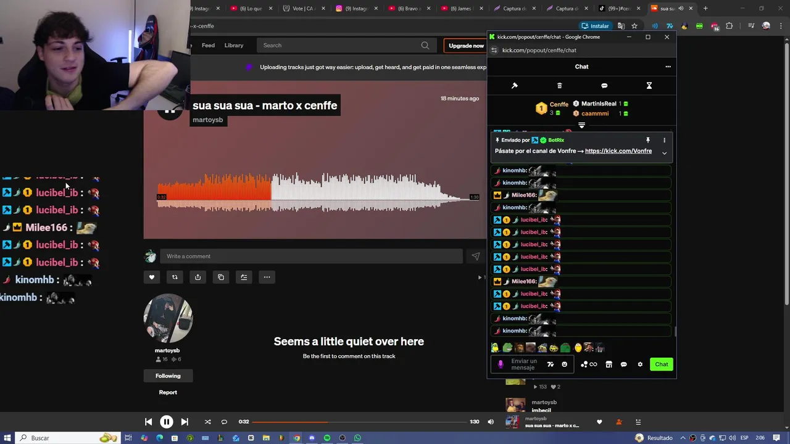
Task: Skip to the next track
Action: [184, 422]
